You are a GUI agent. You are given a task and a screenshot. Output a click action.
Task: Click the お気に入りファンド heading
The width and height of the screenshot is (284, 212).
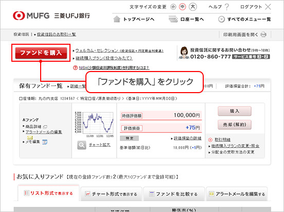[x=40, y=176]
